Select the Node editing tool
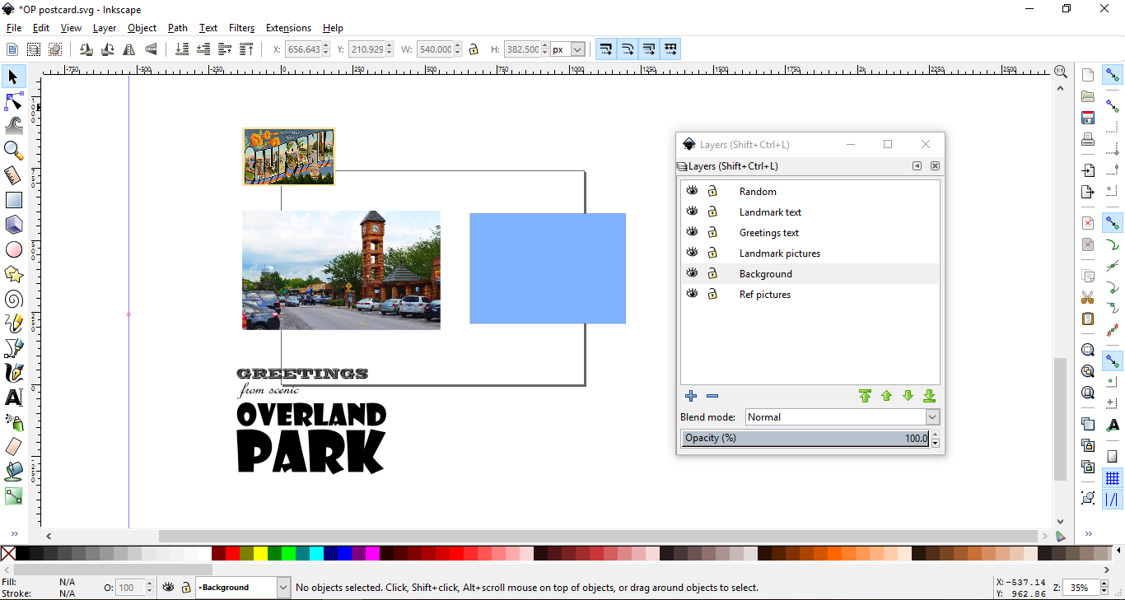The height and width of the screenshot is (600, 1125). tap(13, 101)
